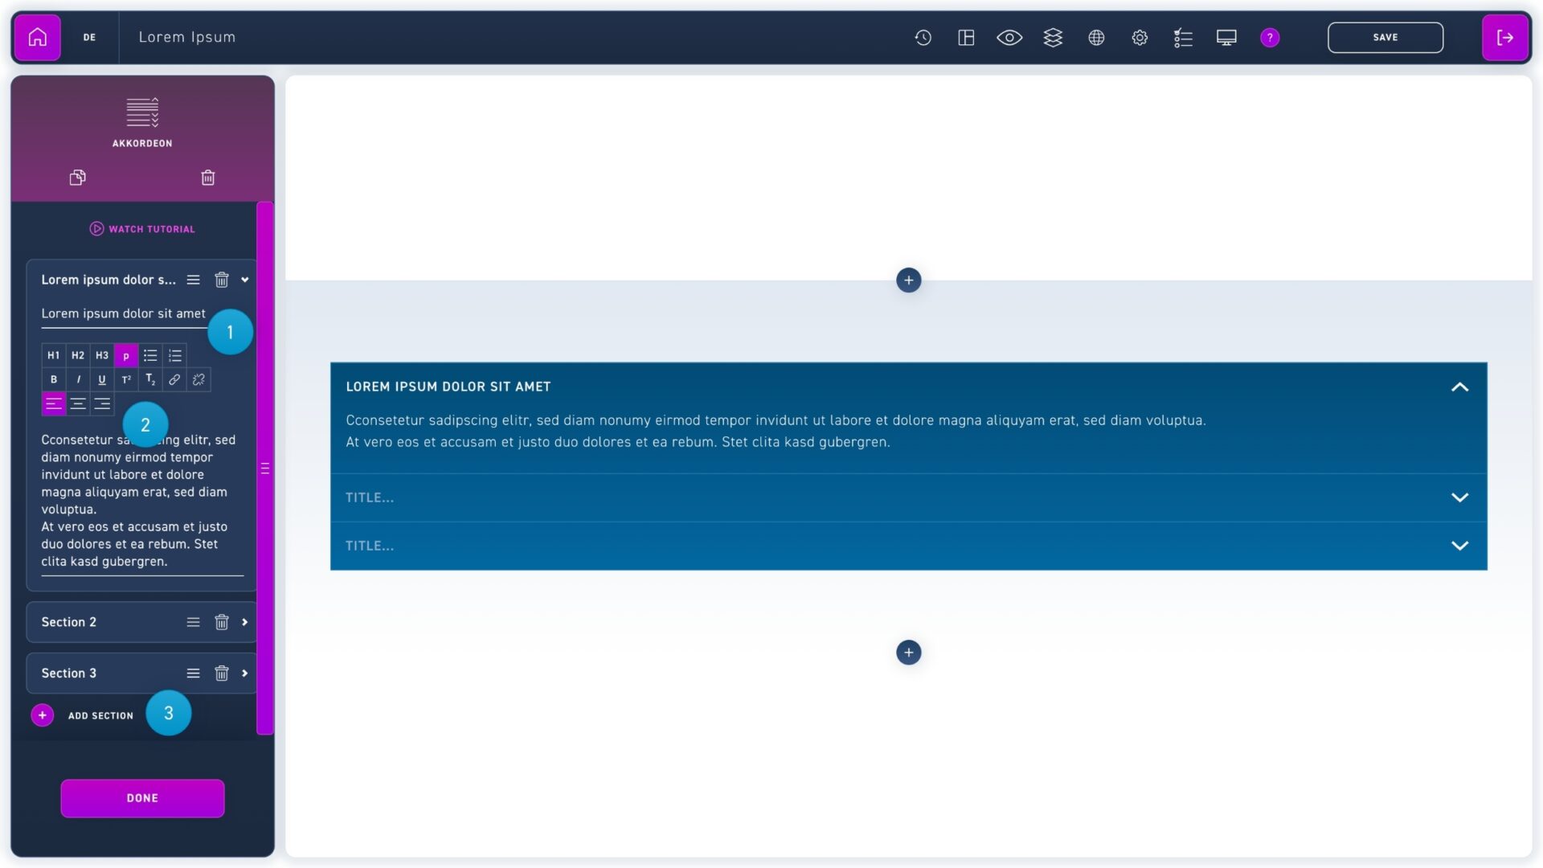This screenshot has width=1543, height=868.
Task: Click the section title input field
Action: pos(123,313)
